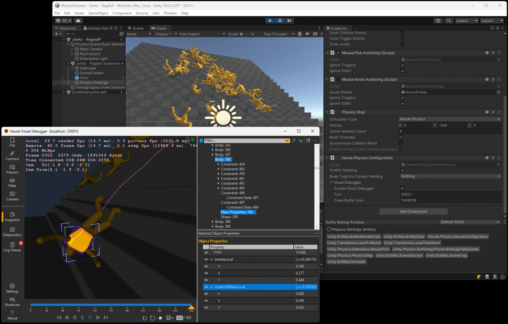Click Havok.Physics.HavokConfiguration component tag

point(458,237)
